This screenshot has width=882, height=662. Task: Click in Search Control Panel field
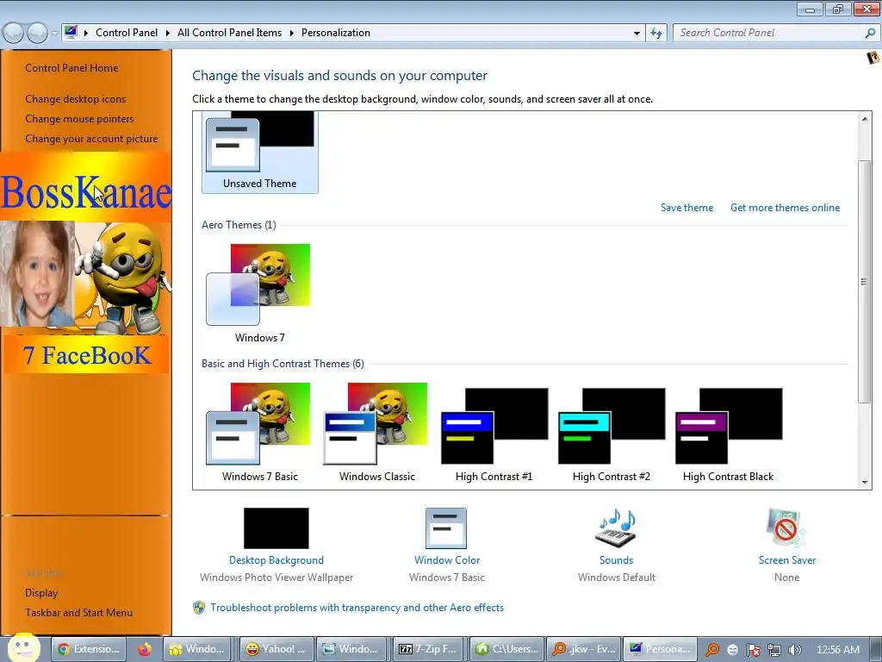point(769,34)
